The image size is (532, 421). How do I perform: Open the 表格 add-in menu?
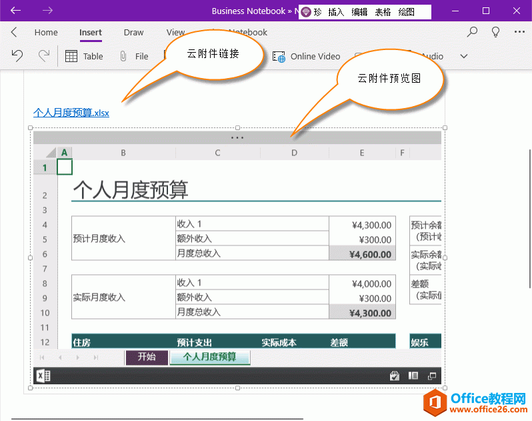[x=383, y=12]
